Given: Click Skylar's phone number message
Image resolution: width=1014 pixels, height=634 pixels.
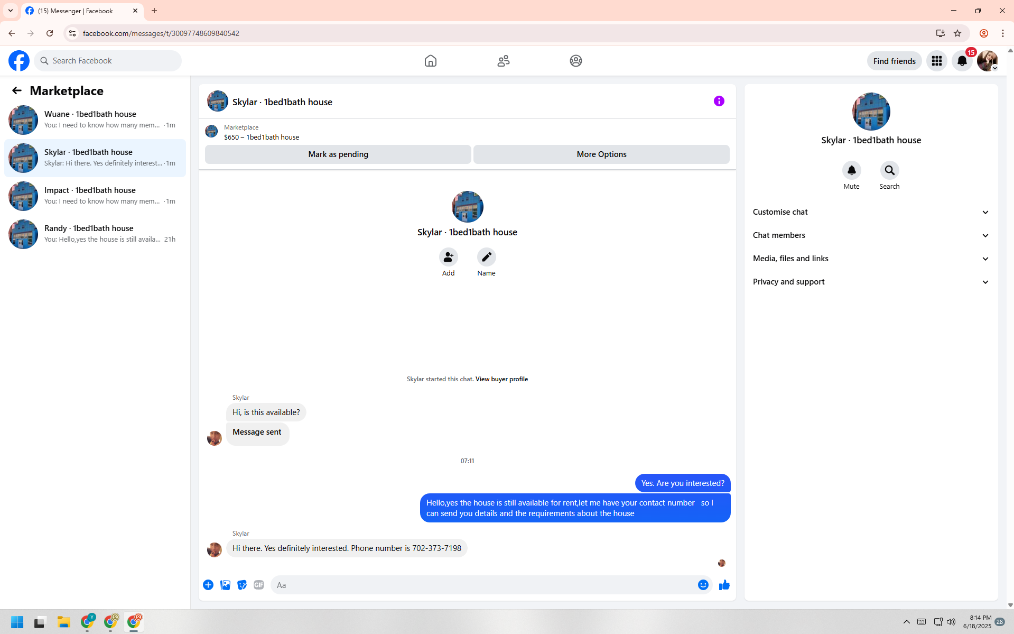Looking at the screenshot, I should tap(347, 548).
